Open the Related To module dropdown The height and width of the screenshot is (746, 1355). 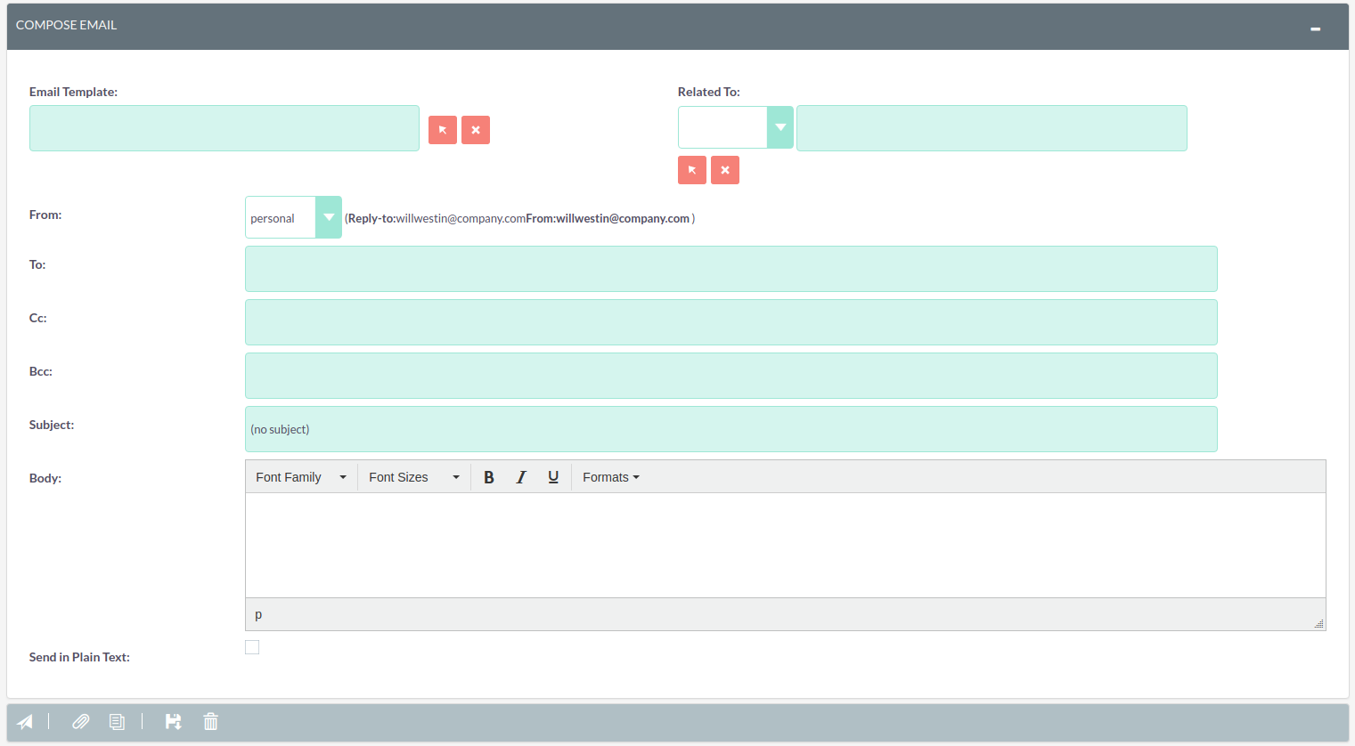(780, 126)
